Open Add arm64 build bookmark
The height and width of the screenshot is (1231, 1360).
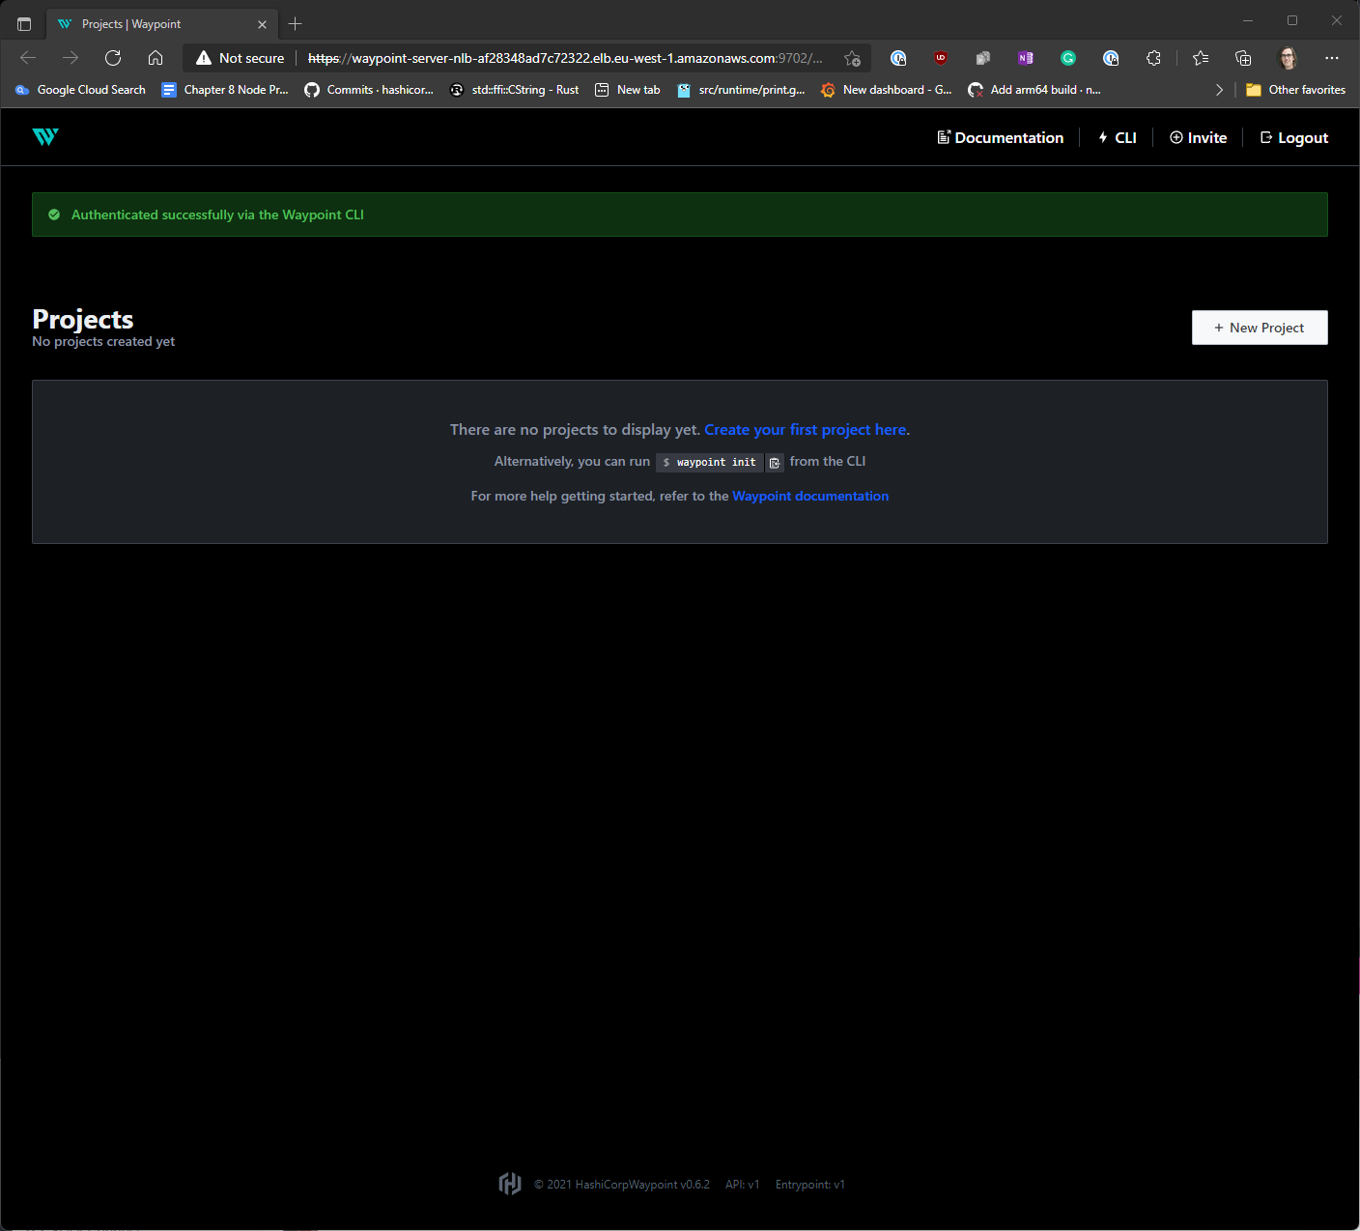[1034, 90]
